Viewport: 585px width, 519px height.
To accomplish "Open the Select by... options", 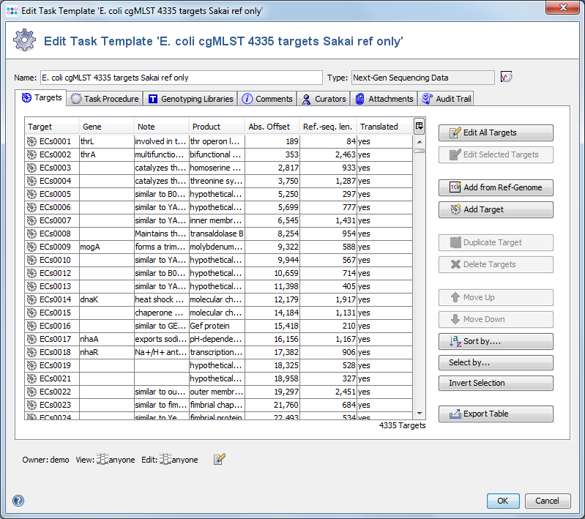I will click(496, 362).
